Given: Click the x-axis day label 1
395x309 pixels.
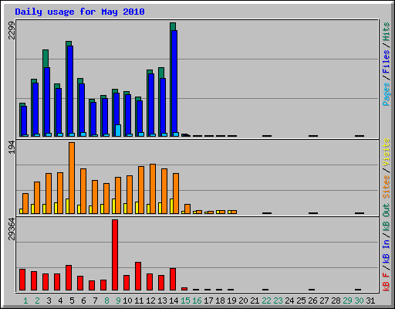Looking at the screenshot, I should tap(25, 301).
